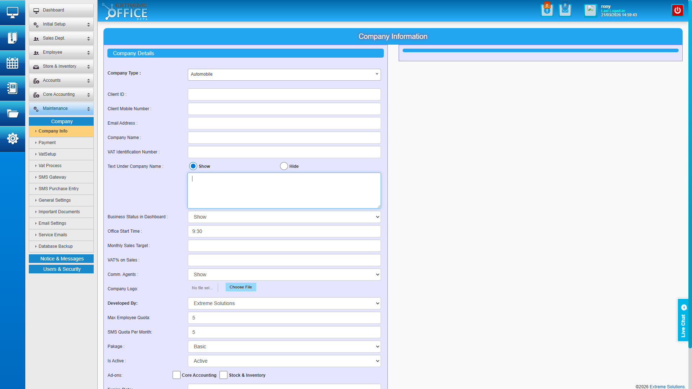The height and width of the screenshot is (389, 692).
Task: Click the red power logout icon
Action: (677, 10)
